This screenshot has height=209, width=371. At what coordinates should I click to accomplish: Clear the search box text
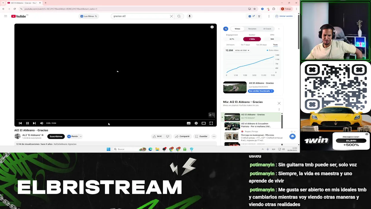pos(171,16)
